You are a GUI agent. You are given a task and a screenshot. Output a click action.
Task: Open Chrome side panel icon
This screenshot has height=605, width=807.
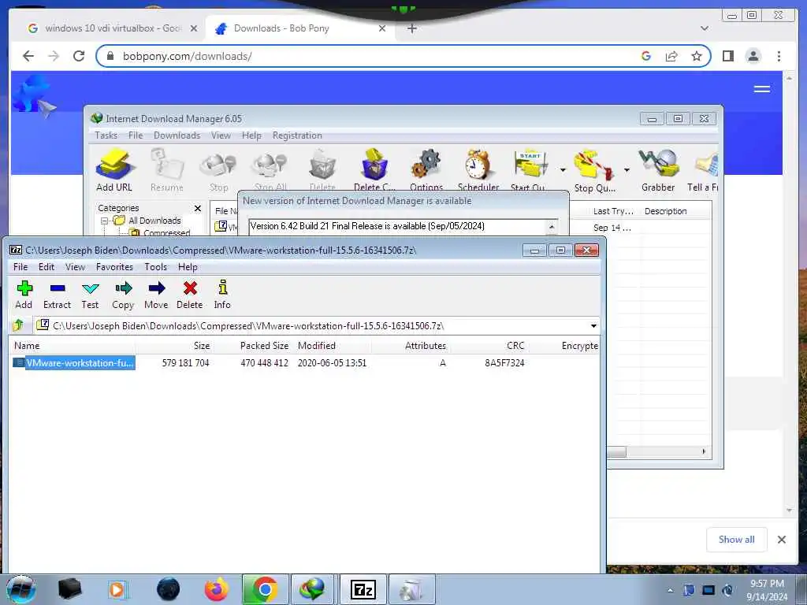click(x=727, y=56)
